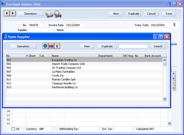Click the supplier list scrollbar thumb

pyautogui.click(x=164, y=64)
